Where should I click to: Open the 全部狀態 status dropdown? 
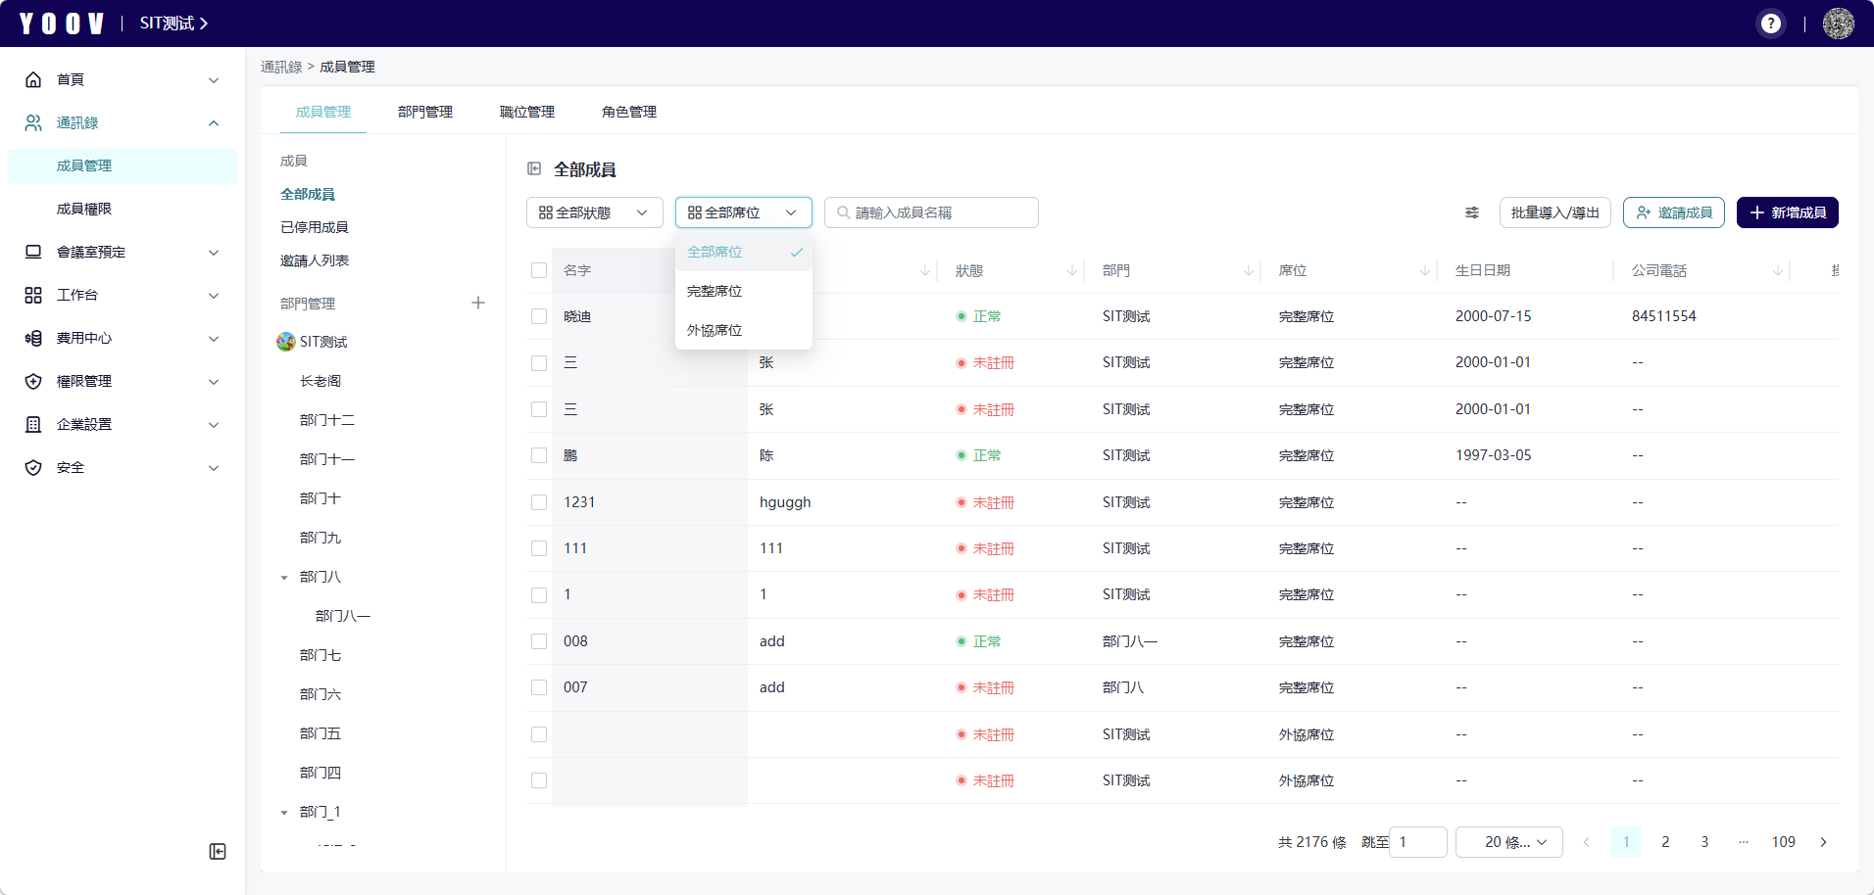pos(595,212)
